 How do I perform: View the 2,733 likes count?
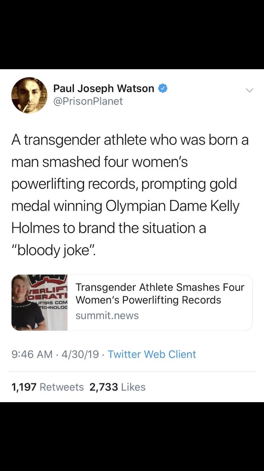tap(103, 387)
